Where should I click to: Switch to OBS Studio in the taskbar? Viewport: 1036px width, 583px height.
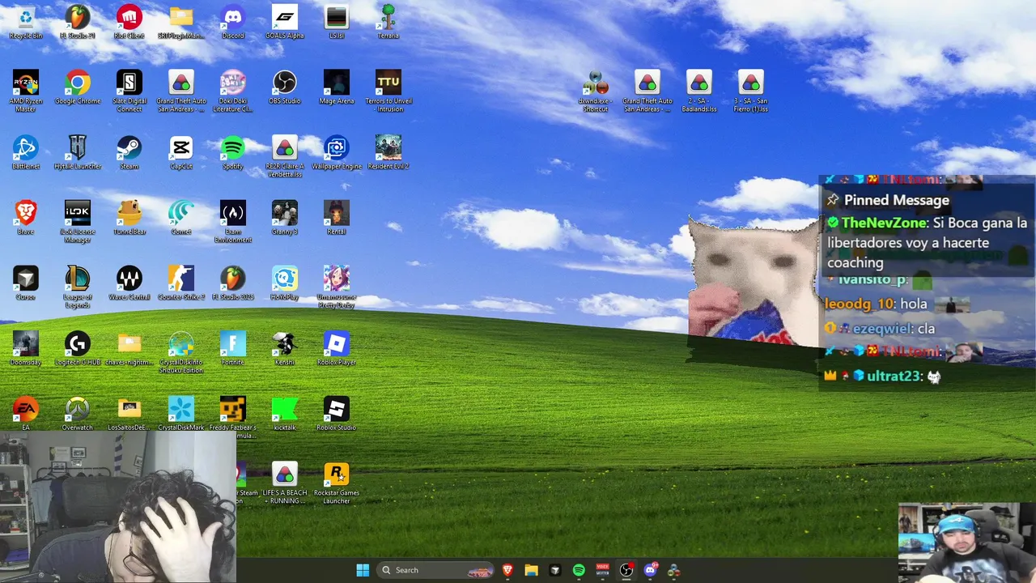(626, 570)
